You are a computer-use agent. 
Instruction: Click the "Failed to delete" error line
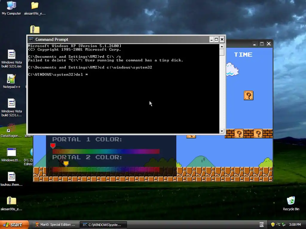(105, 60)
